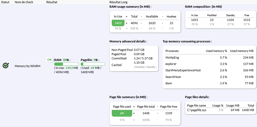Click the dwm process entry
Image resolution: width=257 pixels, height=127 pixels.
168,83
